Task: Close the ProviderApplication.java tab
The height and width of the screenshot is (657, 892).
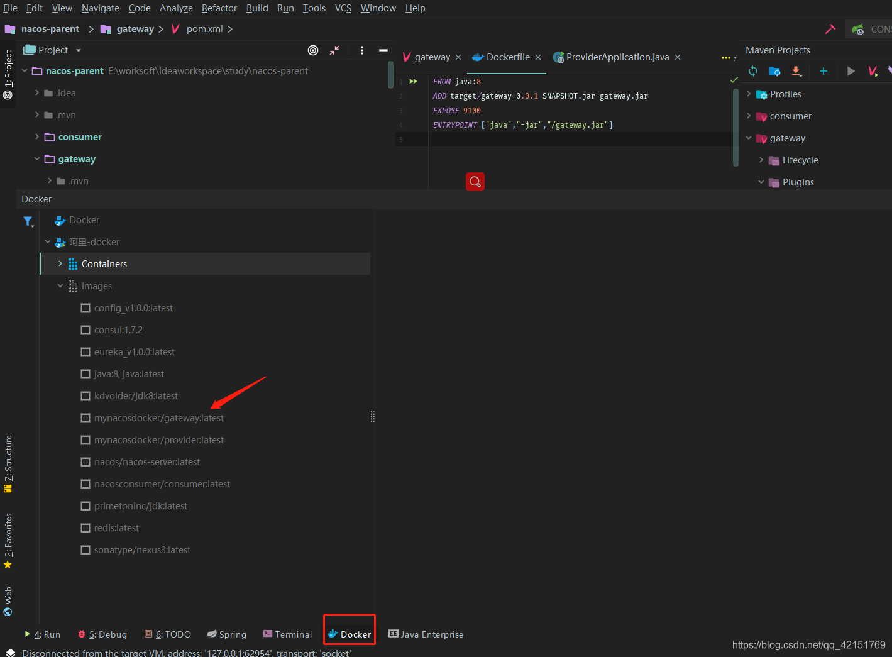Action: [x=678, y=57]
